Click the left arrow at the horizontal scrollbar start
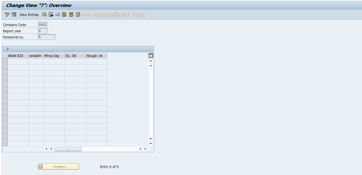This screenshot has width=362, height=175. click(x=47, y=149)
